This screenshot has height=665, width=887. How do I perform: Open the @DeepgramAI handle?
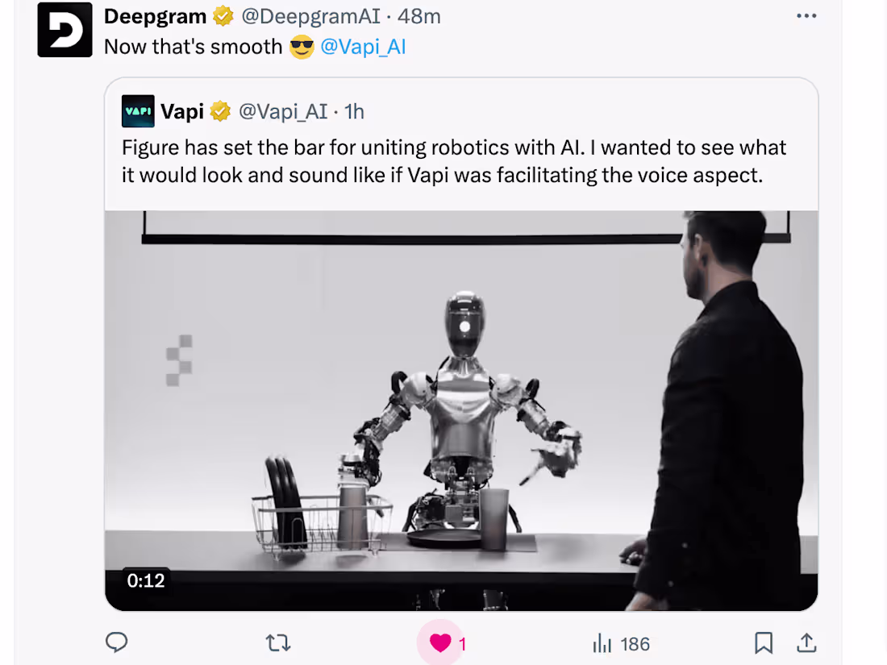[x=310, y=16]
